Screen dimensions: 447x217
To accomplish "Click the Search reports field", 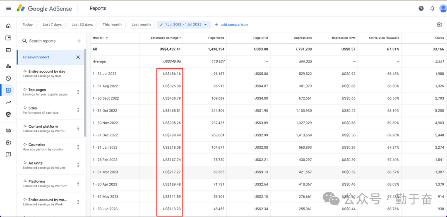I will click(47, 41).
